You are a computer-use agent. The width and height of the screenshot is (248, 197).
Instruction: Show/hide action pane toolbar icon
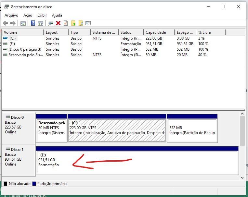pyautogui.click(x=41, y=24)
